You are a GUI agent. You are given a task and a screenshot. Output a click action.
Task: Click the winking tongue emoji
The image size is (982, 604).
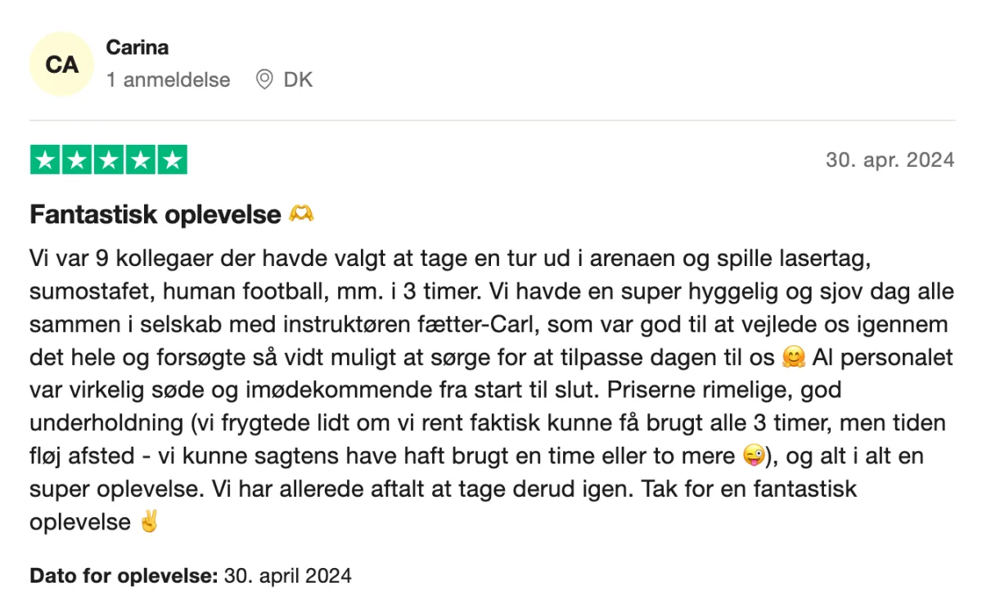coord(752,457)
